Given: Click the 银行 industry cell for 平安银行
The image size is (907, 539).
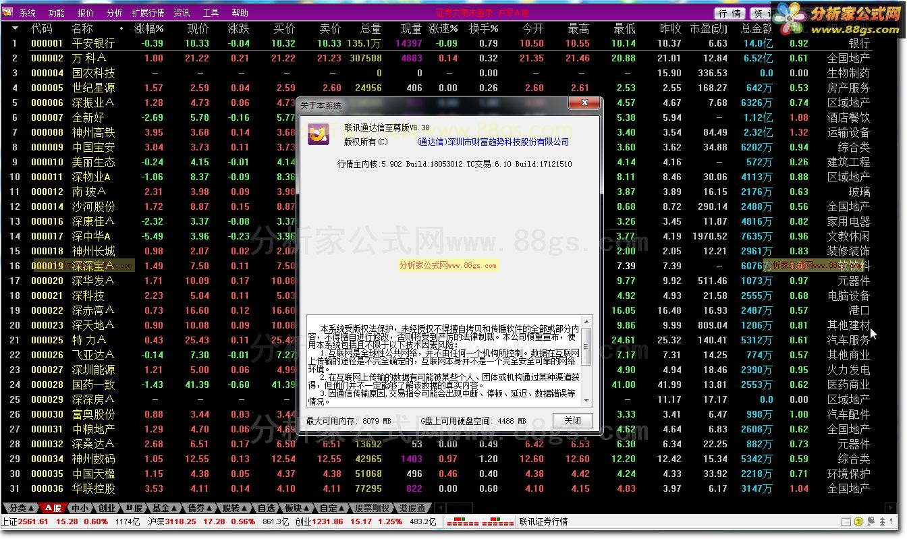Looking at the screenshot, I should click(x=859, y=43).
